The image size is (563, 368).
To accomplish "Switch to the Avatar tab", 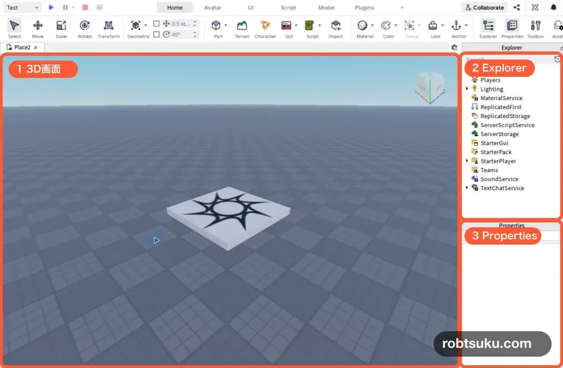I will [213, 8].
